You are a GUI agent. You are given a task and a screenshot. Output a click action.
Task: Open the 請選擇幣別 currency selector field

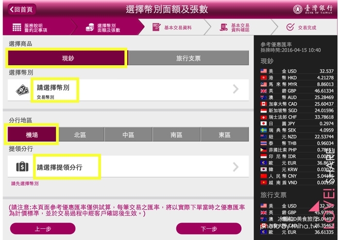pyautogui.click(x=128, y=90)
